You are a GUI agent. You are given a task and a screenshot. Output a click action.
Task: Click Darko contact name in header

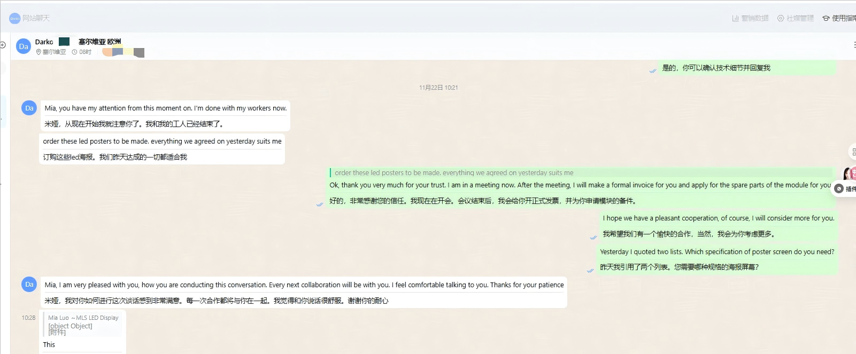pyautogui.click(x=44, y=42)
